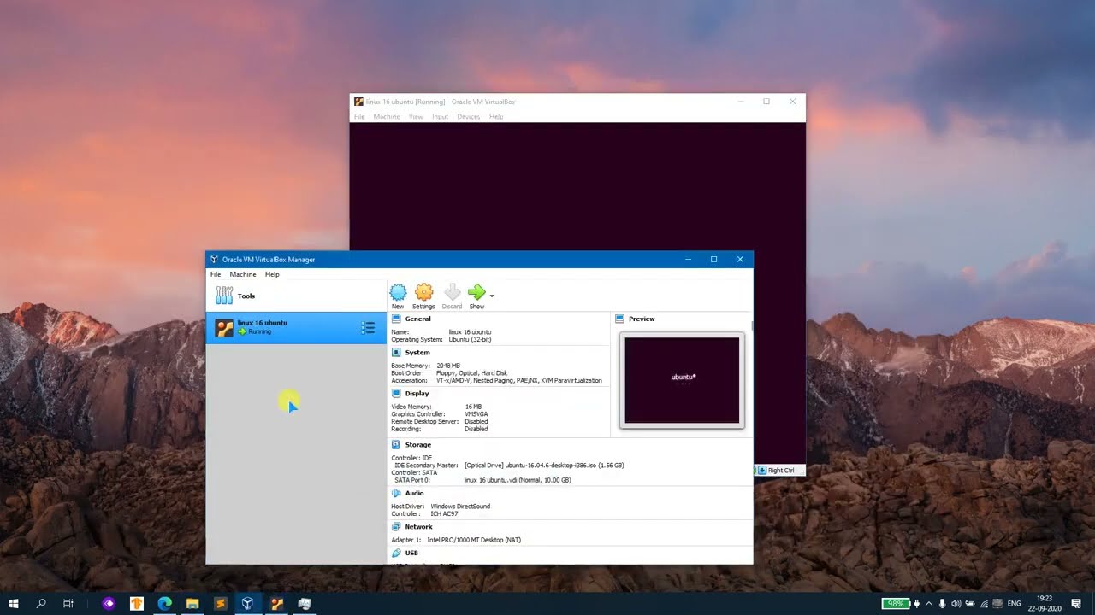
Task: Click the General section heading
Action: point(418,319)
